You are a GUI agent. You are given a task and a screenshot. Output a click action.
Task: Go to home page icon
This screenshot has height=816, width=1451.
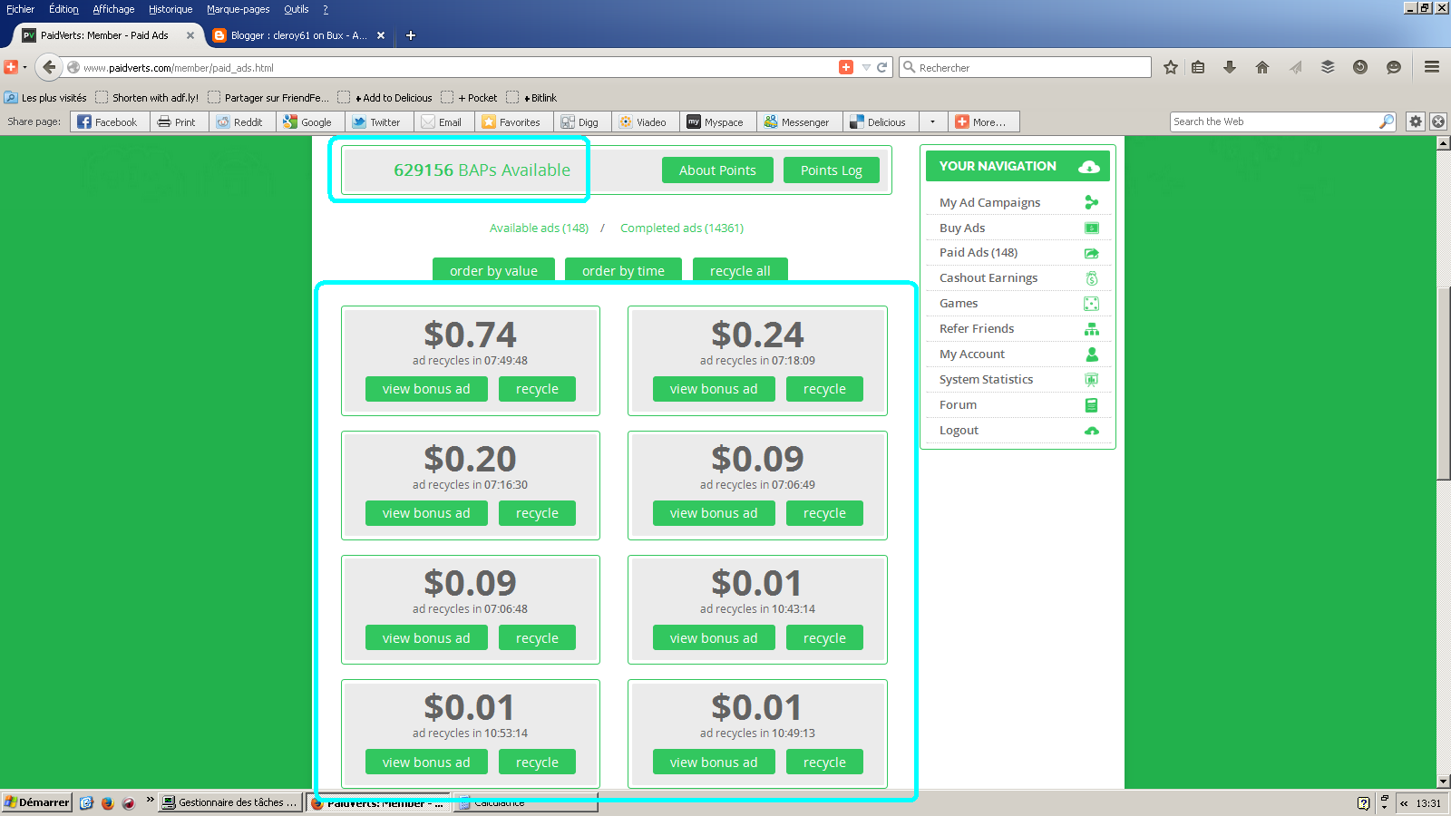point(1262,67)
